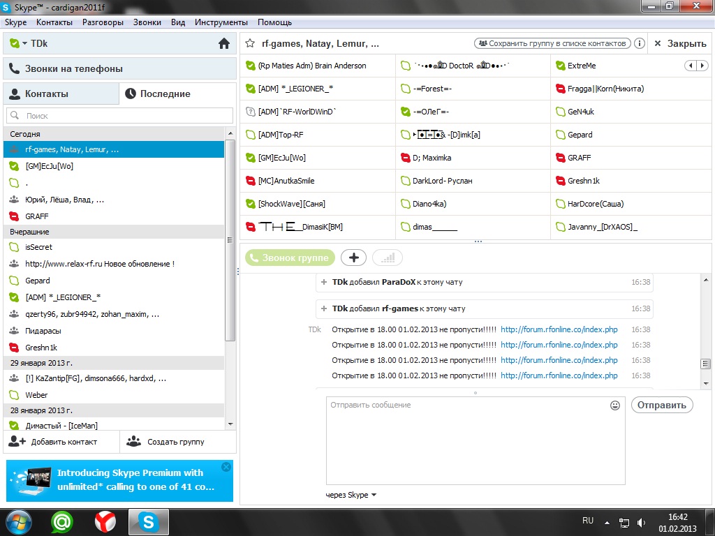The image size is (715, 536).
Task: Open the first forum.rfonline.co link
Action: [x=559, y=329]
